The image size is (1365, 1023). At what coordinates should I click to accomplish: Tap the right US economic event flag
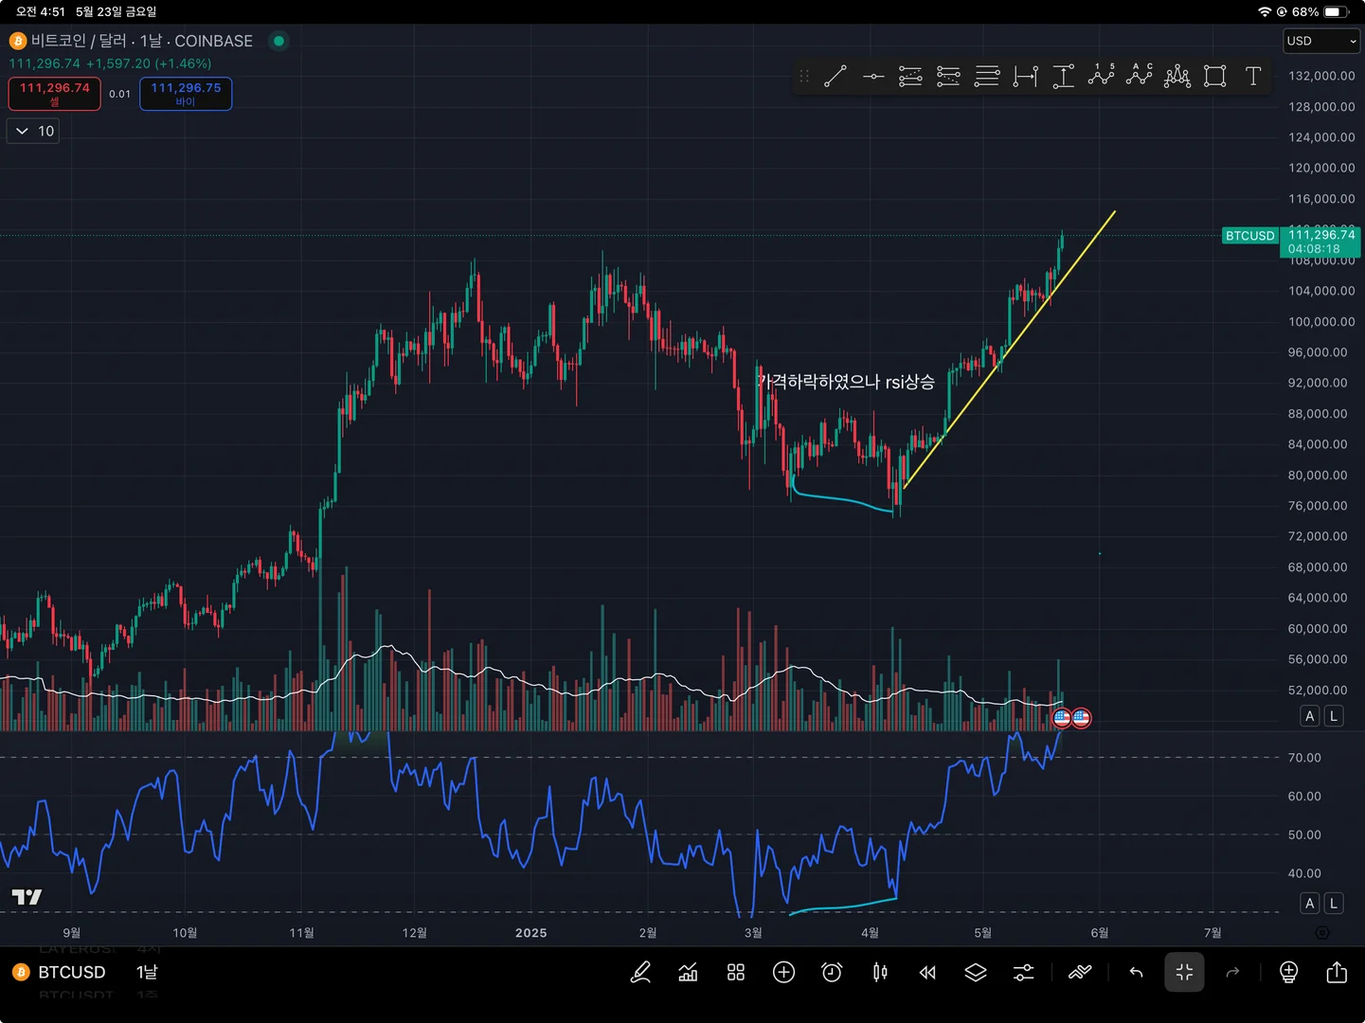[1081, 718]
